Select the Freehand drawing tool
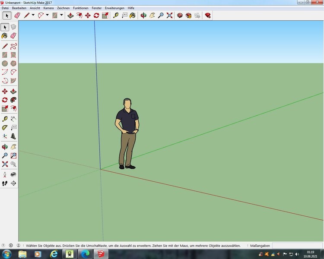Image resolution: width=324 pixels, height=259 pixels. click(13, 46)
